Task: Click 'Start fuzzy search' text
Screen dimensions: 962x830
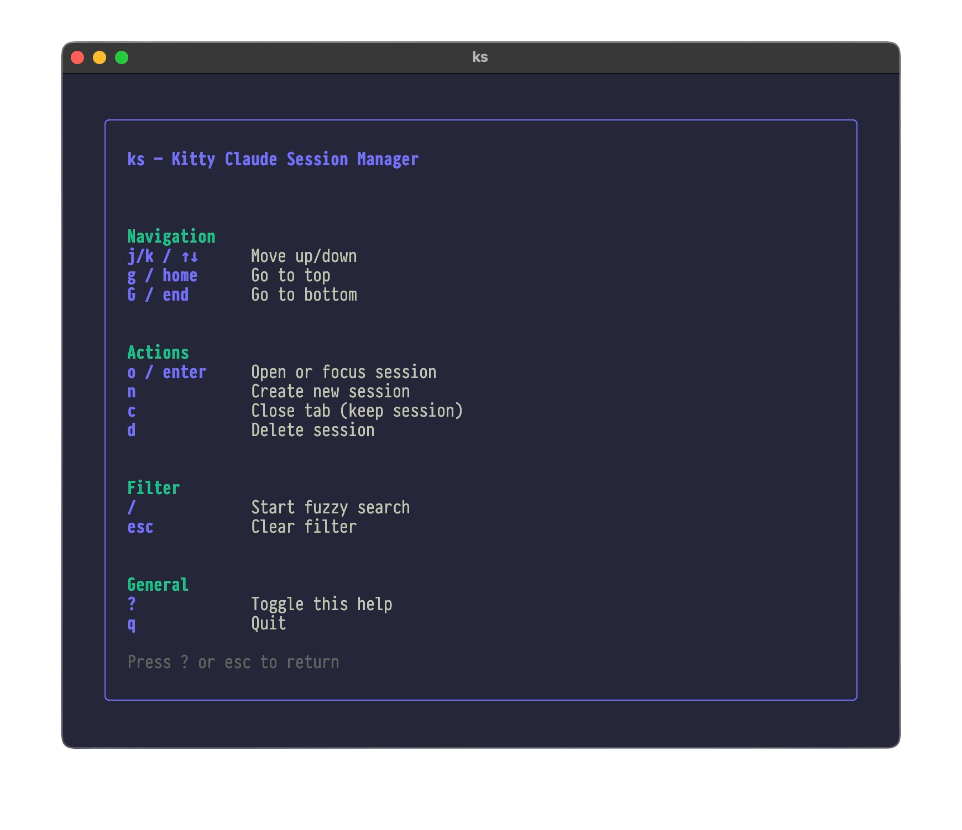Action: tap(330, 508)
